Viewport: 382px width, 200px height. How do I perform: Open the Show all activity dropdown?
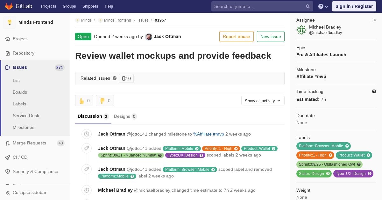coord(263,101)
